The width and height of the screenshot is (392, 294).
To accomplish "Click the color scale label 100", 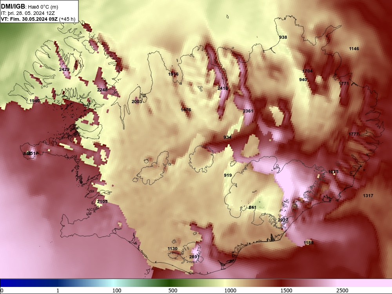I will pyautogui.click(x=117, y=290).
